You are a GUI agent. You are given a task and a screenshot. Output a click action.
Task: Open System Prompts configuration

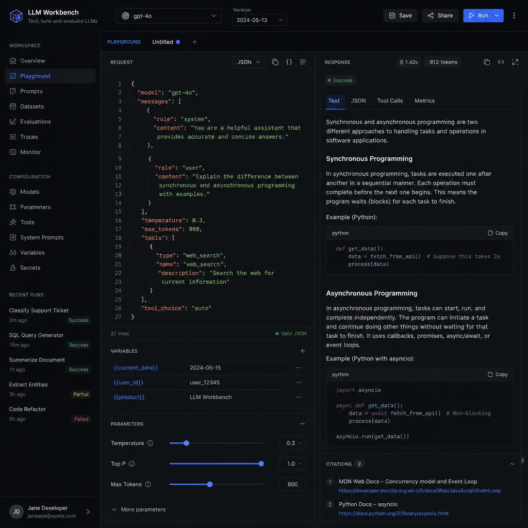coord(50,237)
